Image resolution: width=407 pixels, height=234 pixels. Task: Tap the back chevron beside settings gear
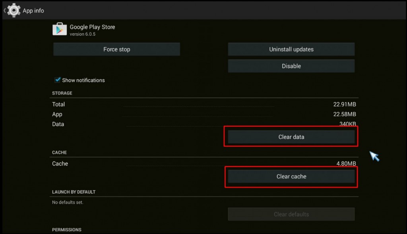pyautogui.click(x=5, y=11)
